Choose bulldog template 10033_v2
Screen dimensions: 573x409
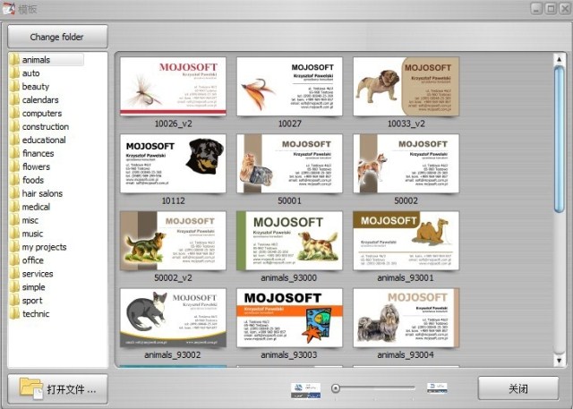click(x=406, y=87)
